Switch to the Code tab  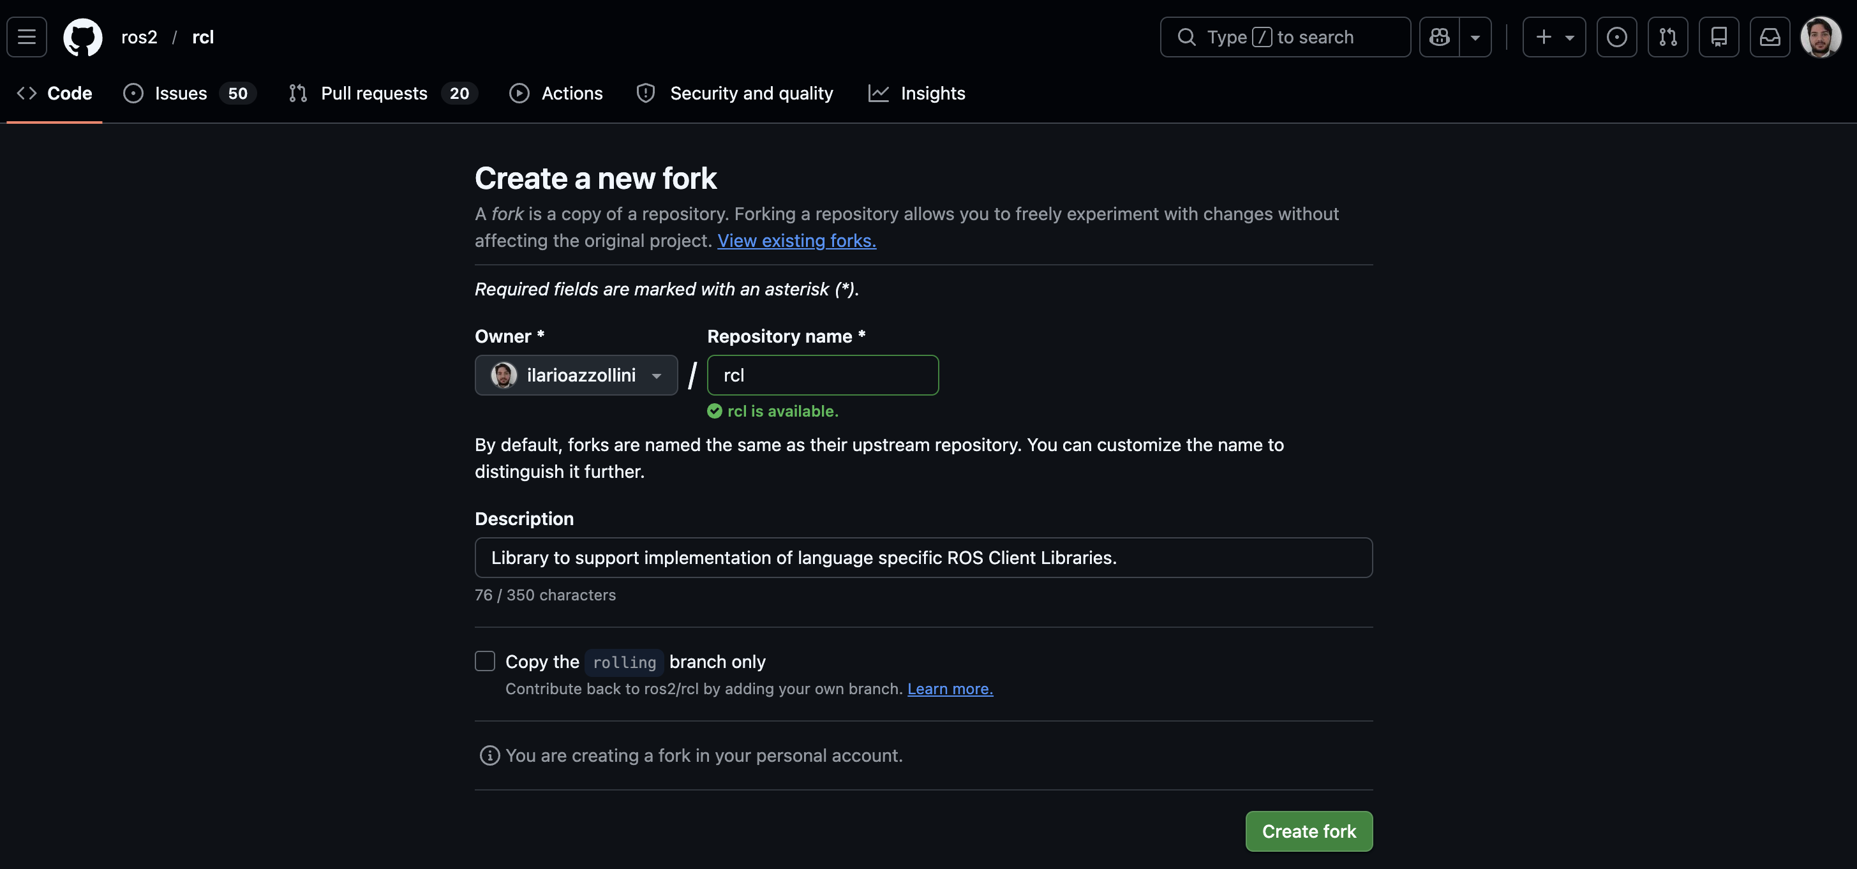click(55, 93)
